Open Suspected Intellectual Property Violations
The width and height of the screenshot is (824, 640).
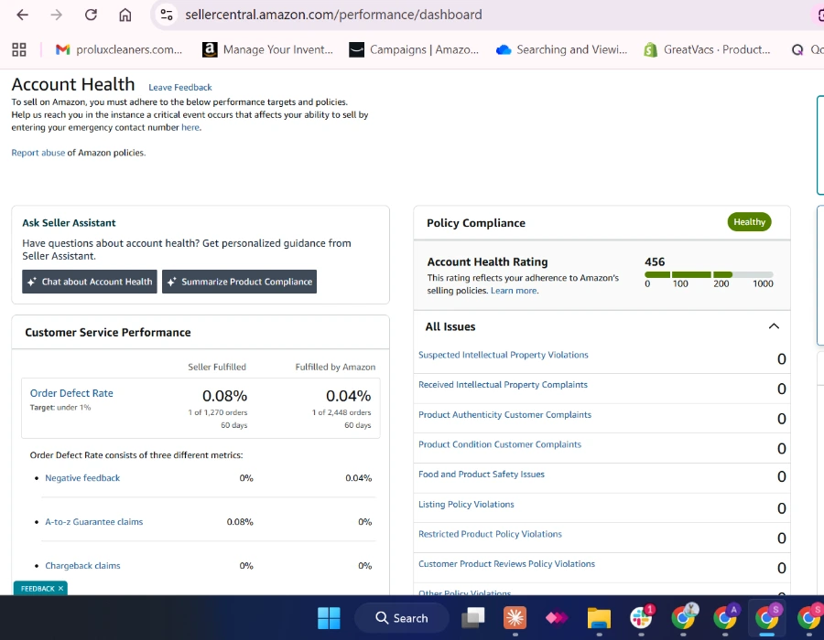[504, 355]
